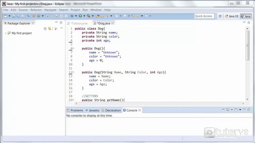Open the External Tools dropdown arrow
This screenshot has height=143, width=255.
coord(93,16)
